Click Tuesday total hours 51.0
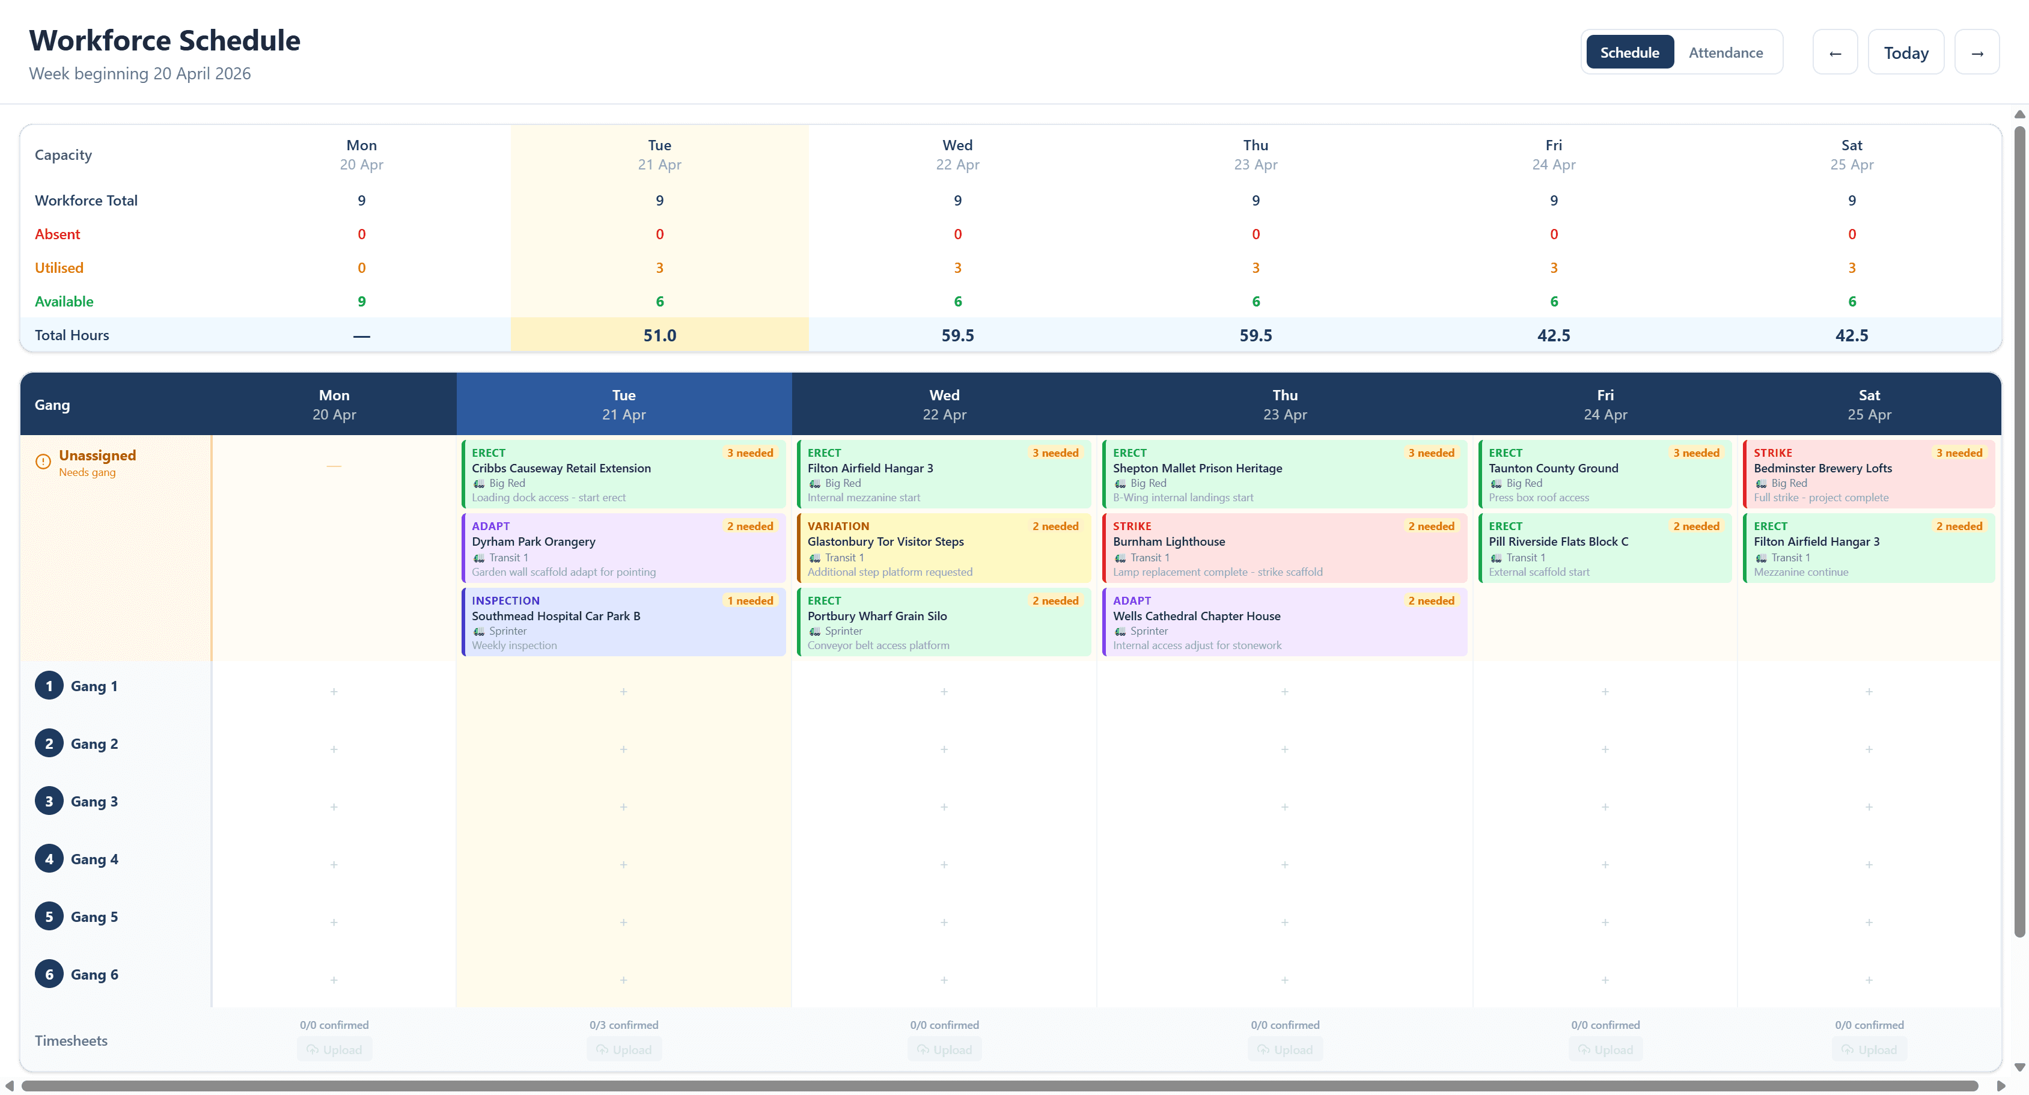2029x1095 pixels. (659, 335)
